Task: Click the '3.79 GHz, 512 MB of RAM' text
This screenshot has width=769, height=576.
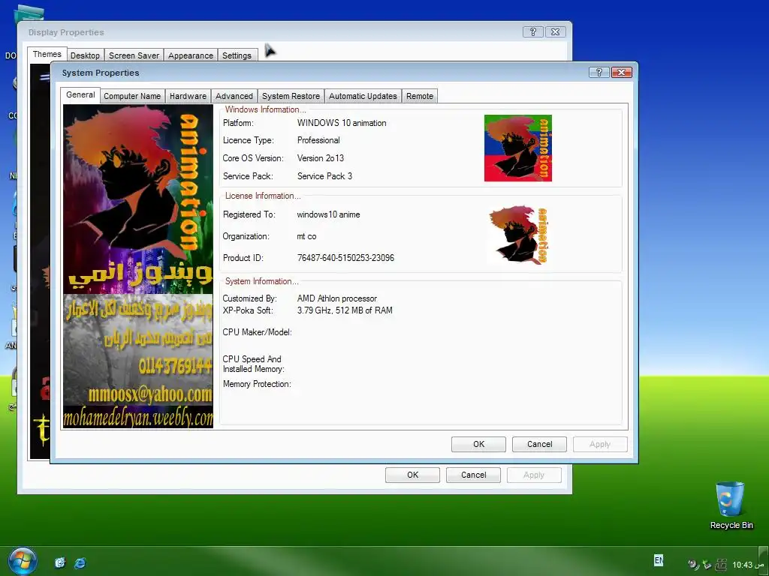Action: (345, 310)
